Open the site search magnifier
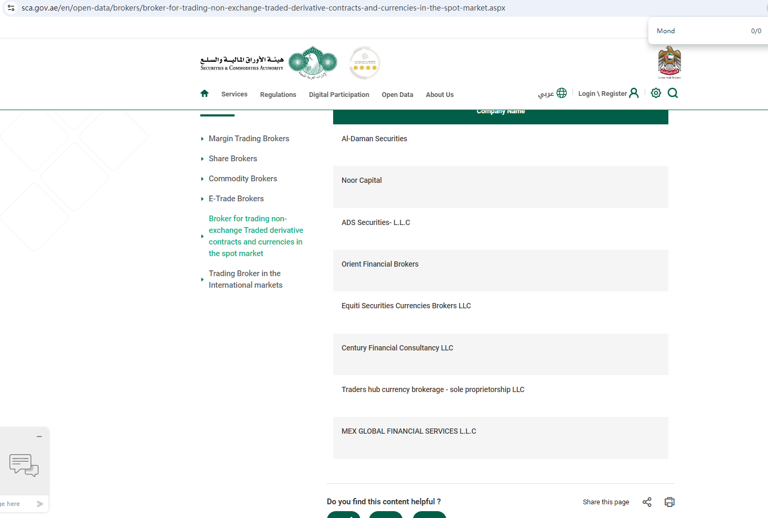The width and height of the screenshot is (768, 518). pyautogui.click(x=673, y=93)
